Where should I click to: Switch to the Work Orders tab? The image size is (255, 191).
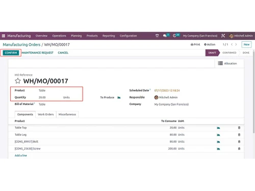pos(46,115)
